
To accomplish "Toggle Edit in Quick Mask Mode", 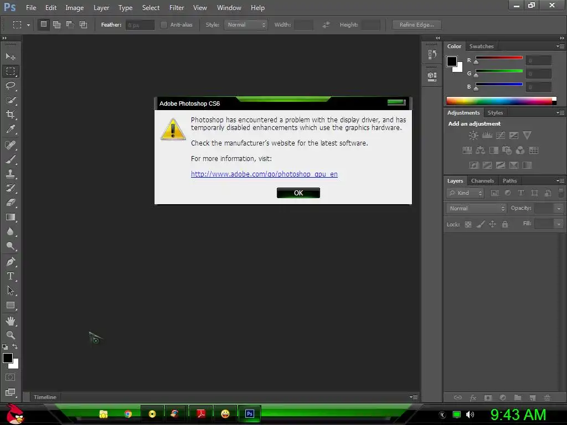I will pos(11,377).
